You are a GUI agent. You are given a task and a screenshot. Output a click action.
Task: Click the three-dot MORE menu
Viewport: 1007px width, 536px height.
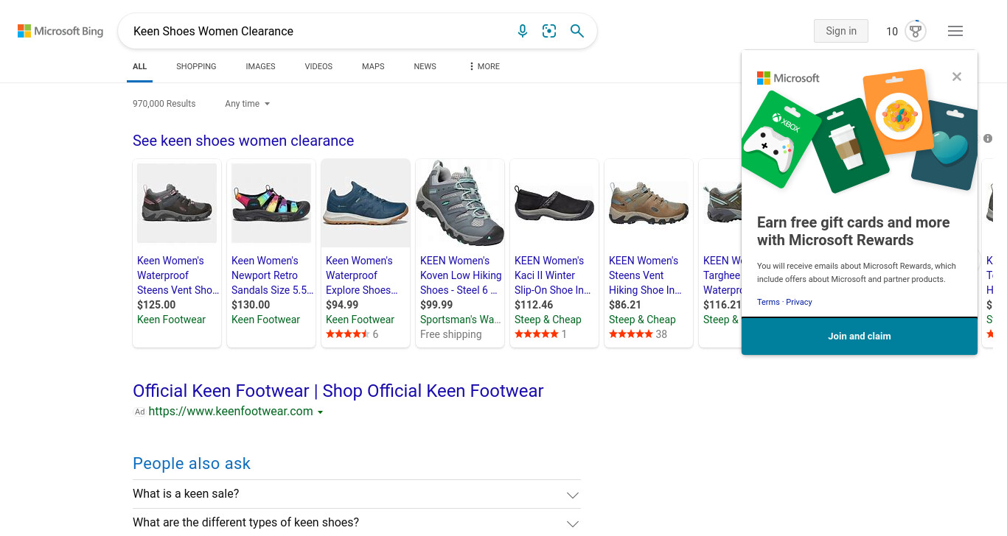484,66
